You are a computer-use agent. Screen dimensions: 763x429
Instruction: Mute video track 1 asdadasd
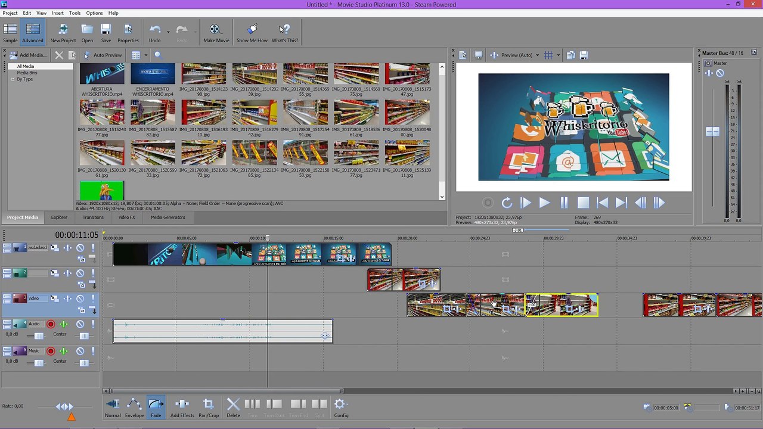[80, 248]
